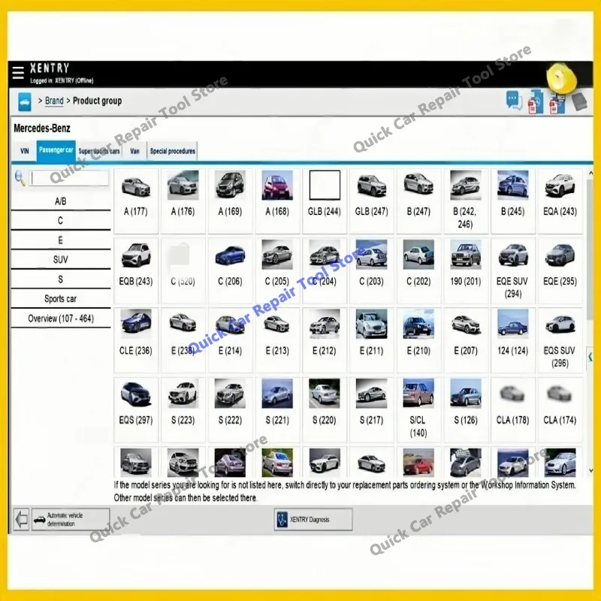Select the EQE SUV (294) model tile
The width and height of the screenshot is (601, 601).
point(513,270)
